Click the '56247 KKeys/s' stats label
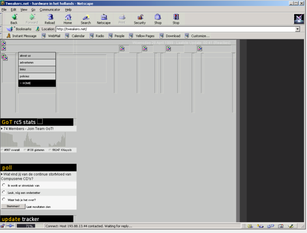Viewport: 307px width, 233px height. (x=62, y=150)
